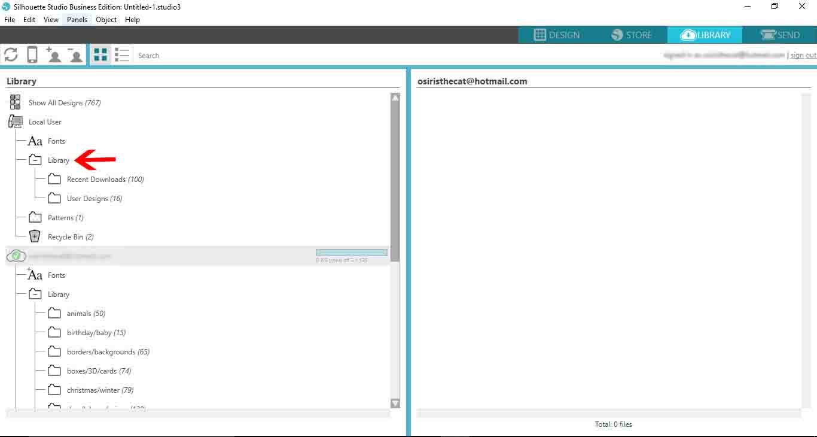Click the Aa icon for cloud Fonts
The height and width of the screenshot is (437, 817).
pos(35,275)
